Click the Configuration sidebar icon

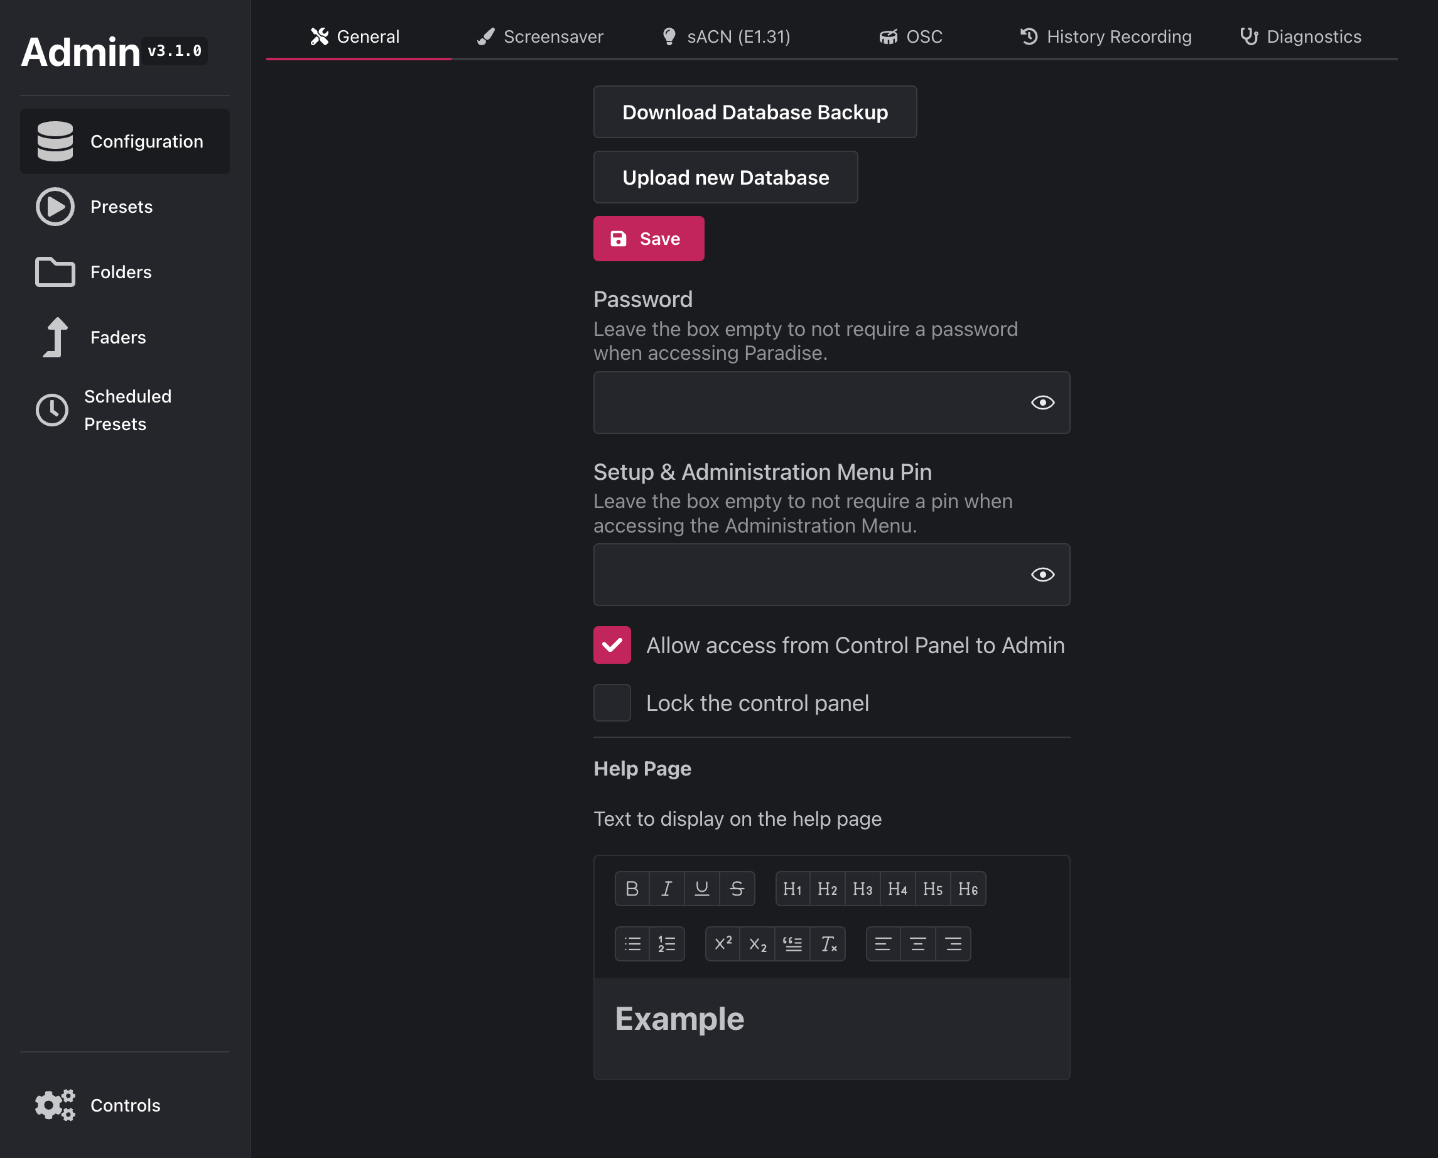[x=55, y=141]
